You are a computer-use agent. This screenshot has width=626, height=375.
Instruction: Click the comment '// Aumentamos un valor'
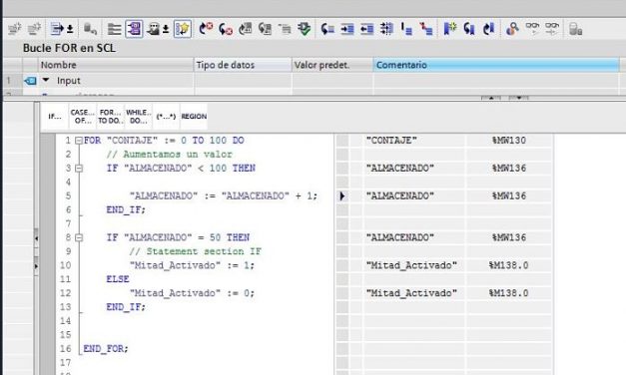click(x=170, y=155)
